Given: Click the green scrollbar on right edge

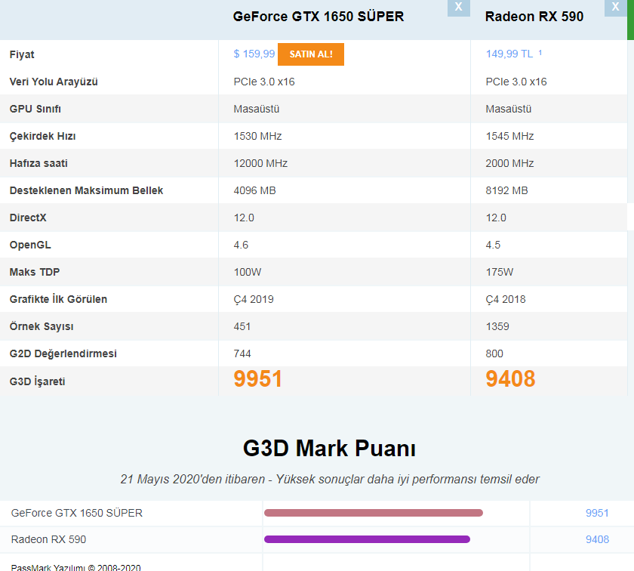Looking at the screenshot, I should coord(630,20).
